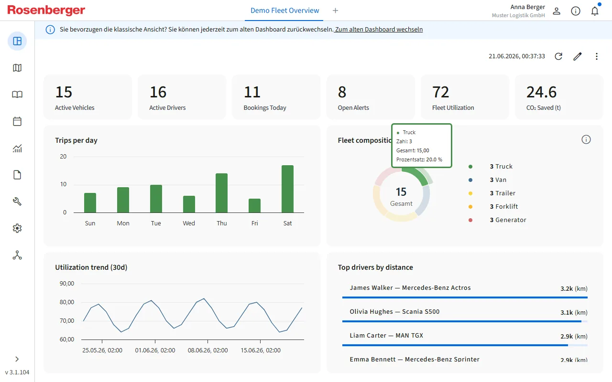This screenshot has width=612, height=382.
Task: Click the Top drivers by distance title
Action: [x=375, y=267]
